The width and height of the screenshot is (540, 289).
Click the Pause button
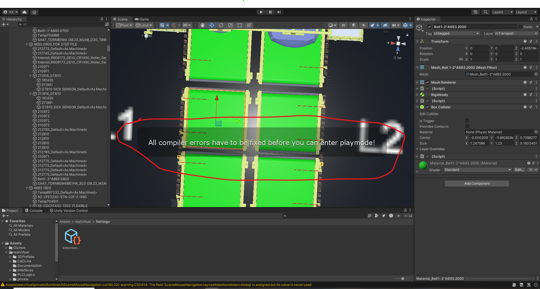pyautogui.click(x=270, y=12)
